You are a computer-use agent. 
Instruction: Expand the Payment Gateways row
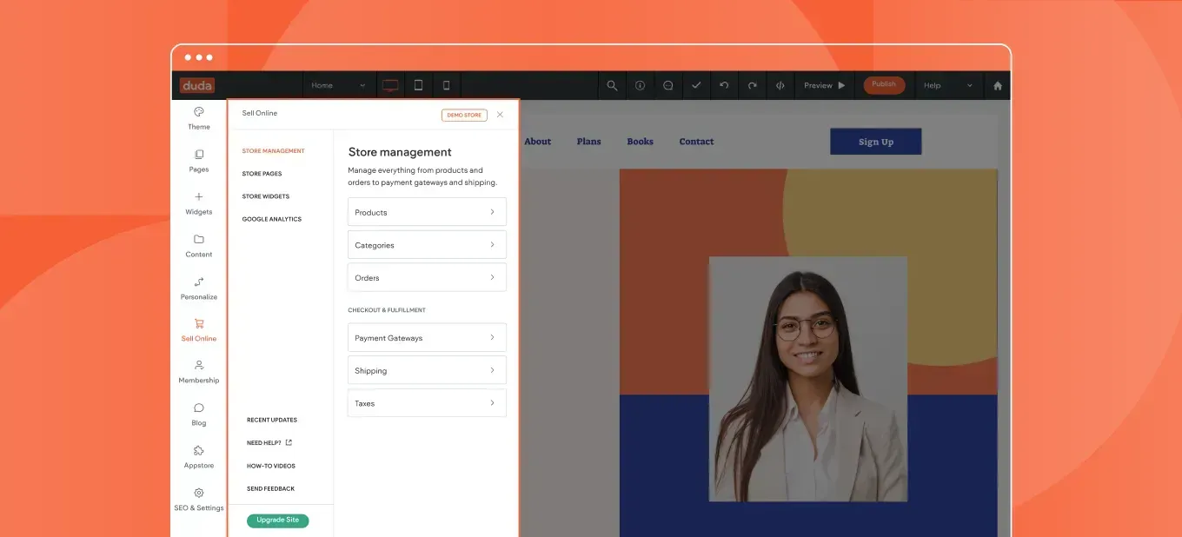pyautogui.click(x=427, y=338)
